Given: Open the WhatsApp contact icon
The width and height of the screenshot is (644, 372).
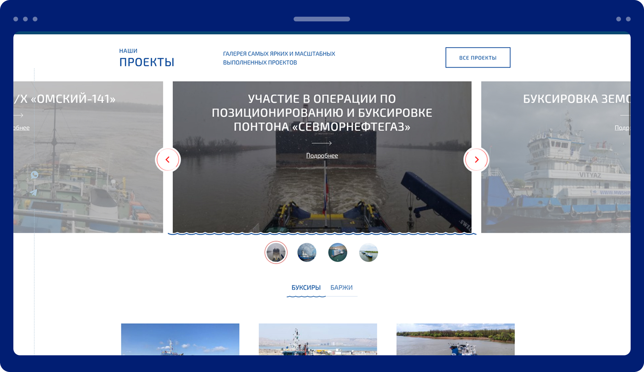Looking at the screenshot, I should (34, 175).
